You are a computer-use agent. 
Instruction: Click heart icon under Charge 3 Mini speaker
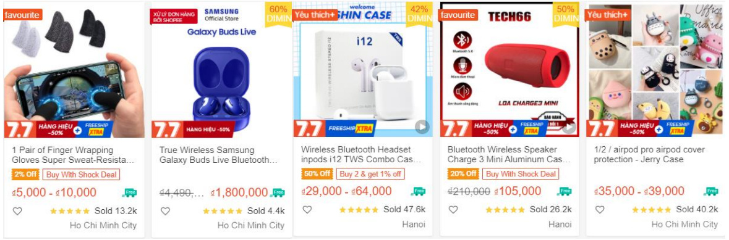(453, 210)
